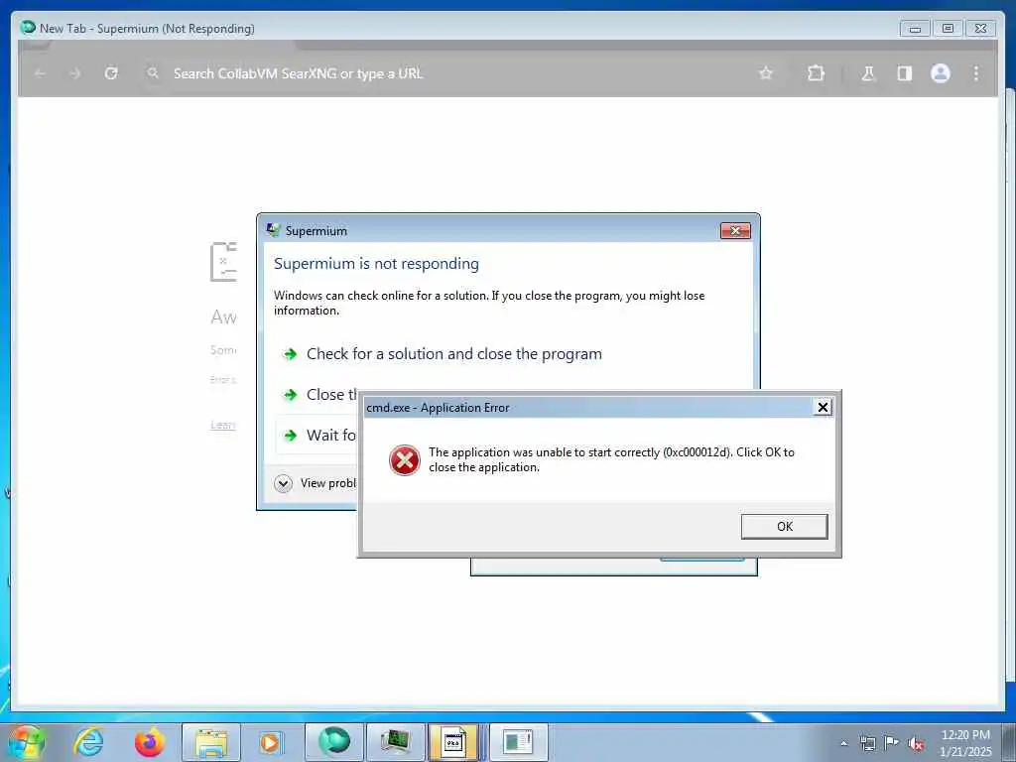
Task: Expand View problem details
Action: tap(316, 483)
